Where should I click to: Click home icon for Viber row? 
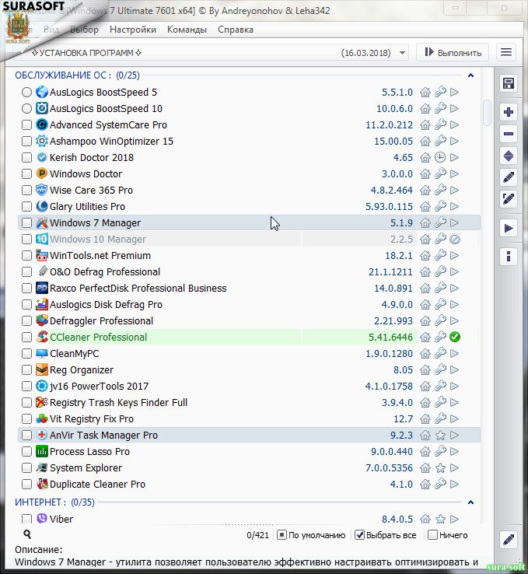(x=425, y=519)
